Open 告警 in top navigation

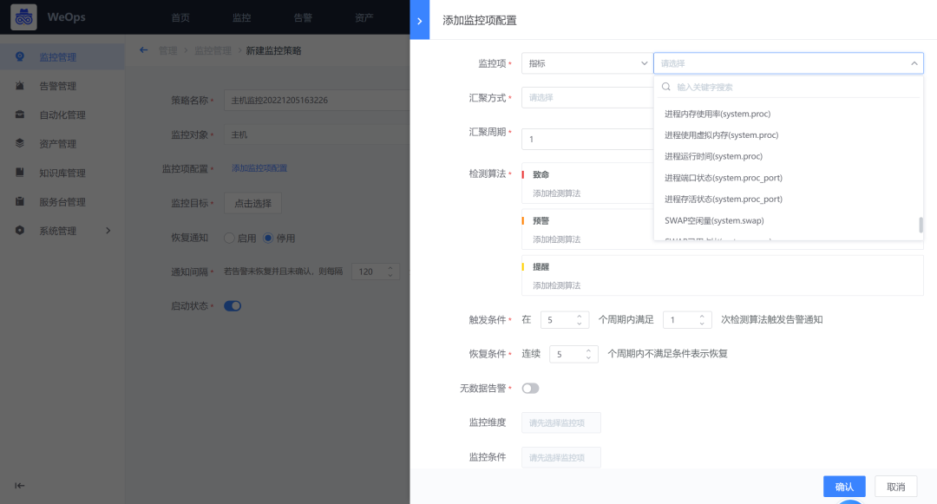(303, 17)
